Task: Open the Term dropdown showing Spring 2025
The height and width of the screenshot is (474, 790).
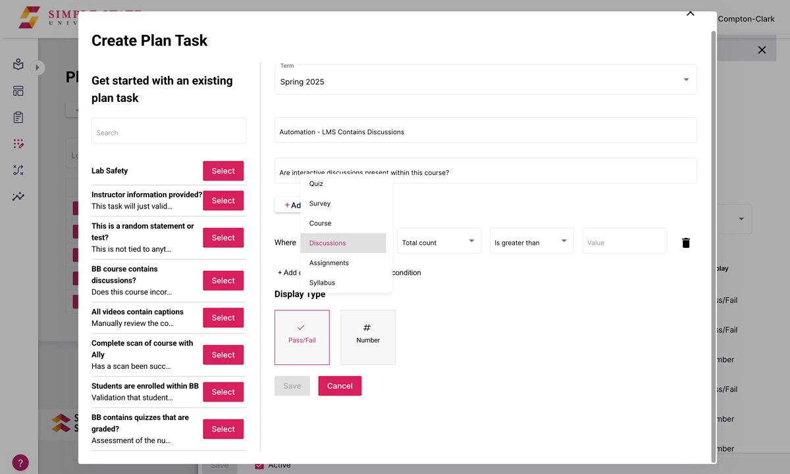Action: tap(485, 79)
